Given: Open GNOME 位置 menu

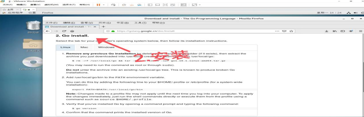Looking at the screenshot, I should [32, 13].
